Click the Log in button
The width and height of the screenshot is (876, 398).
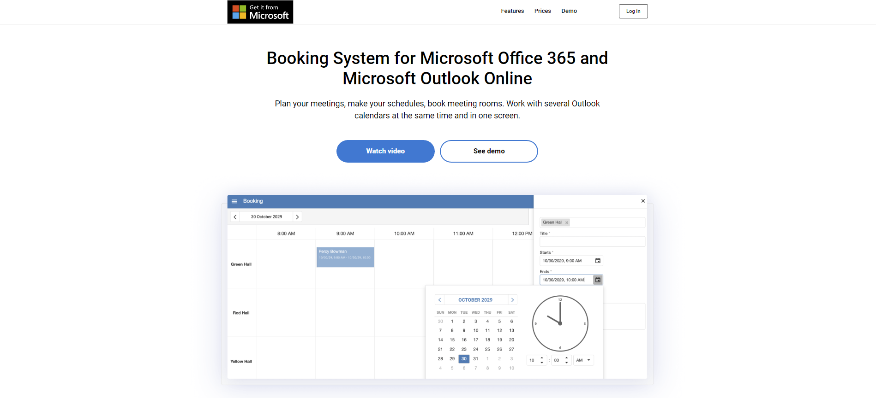click(633, 11)
